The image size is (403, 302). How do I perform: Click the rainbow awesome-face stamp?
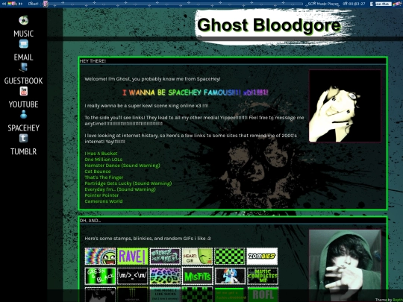pos(100,256)
